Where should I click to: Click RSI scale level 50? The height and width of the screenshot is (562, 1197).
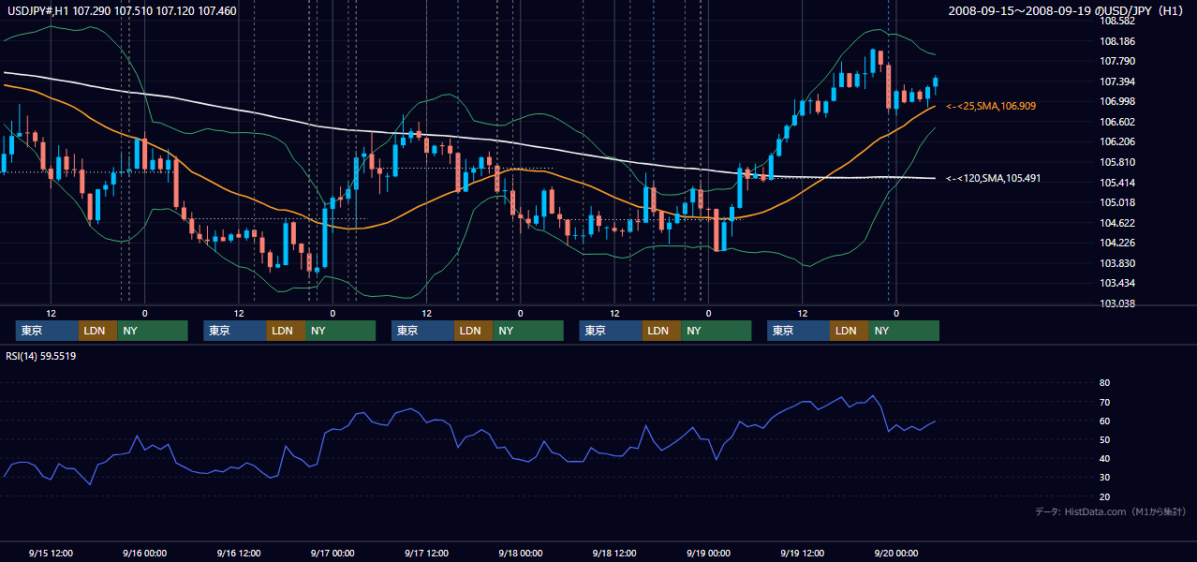1104,439
